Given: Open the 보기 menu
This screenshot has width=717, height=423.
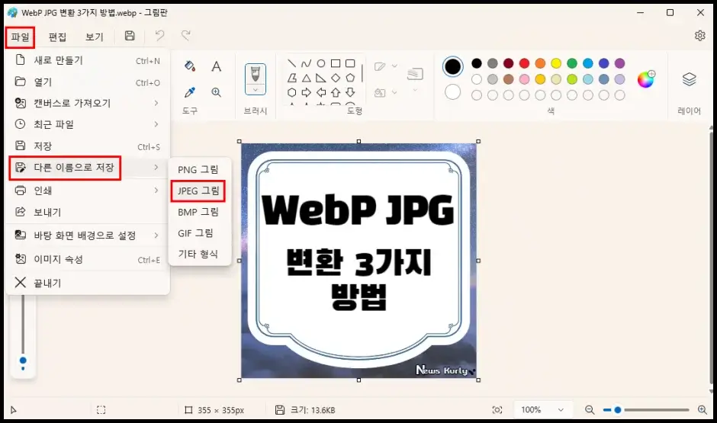Looking at the screenshot, I should pyautogui.click(x=94, y=37).
